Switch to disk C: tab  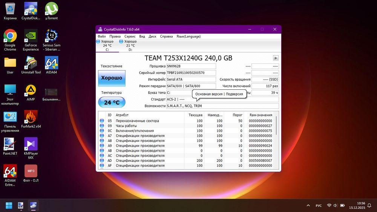pyautogui.click(x=107, y=46)
